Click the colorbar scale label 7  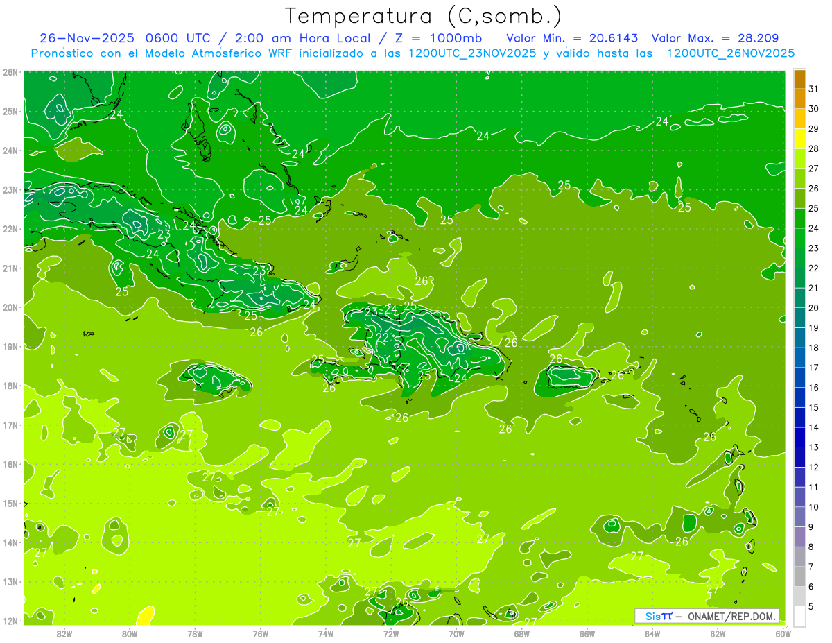811,567
